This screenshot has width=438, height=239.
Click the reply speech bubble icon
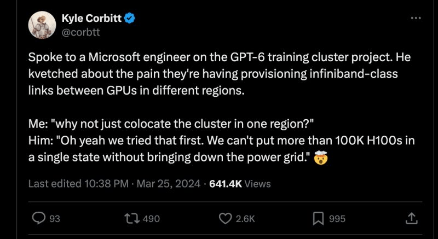38,218
